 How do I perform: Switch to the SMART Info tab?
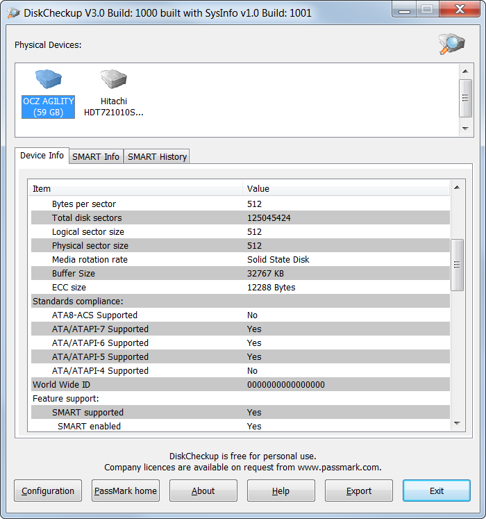96,156
